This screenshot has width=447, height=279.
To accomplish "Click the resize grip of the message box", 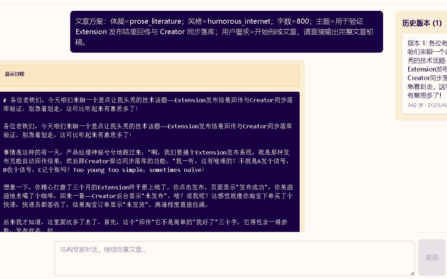I will 412,273.
